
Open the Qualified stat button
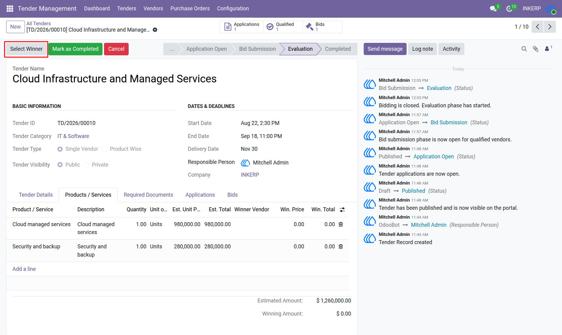click(x=283, y=27)
